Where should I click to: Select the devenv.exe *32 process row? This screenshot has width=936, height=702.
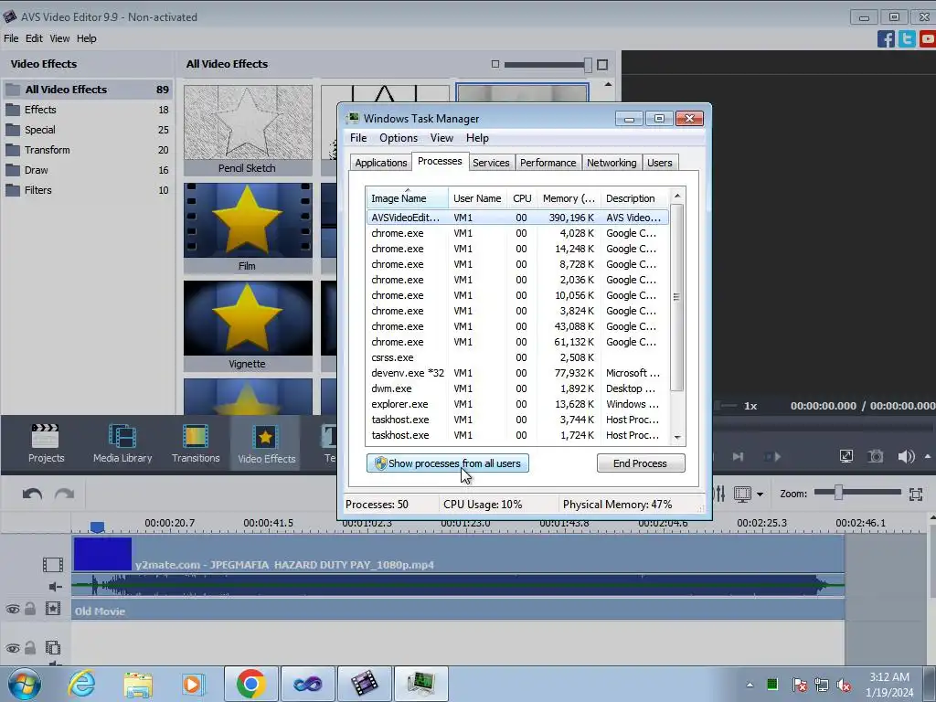(517, 373)
